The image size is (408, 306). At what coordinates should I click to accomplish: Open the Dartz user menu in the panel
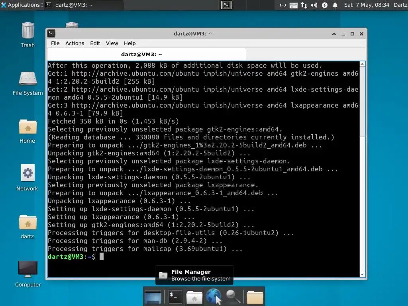(x=400, y=5)
